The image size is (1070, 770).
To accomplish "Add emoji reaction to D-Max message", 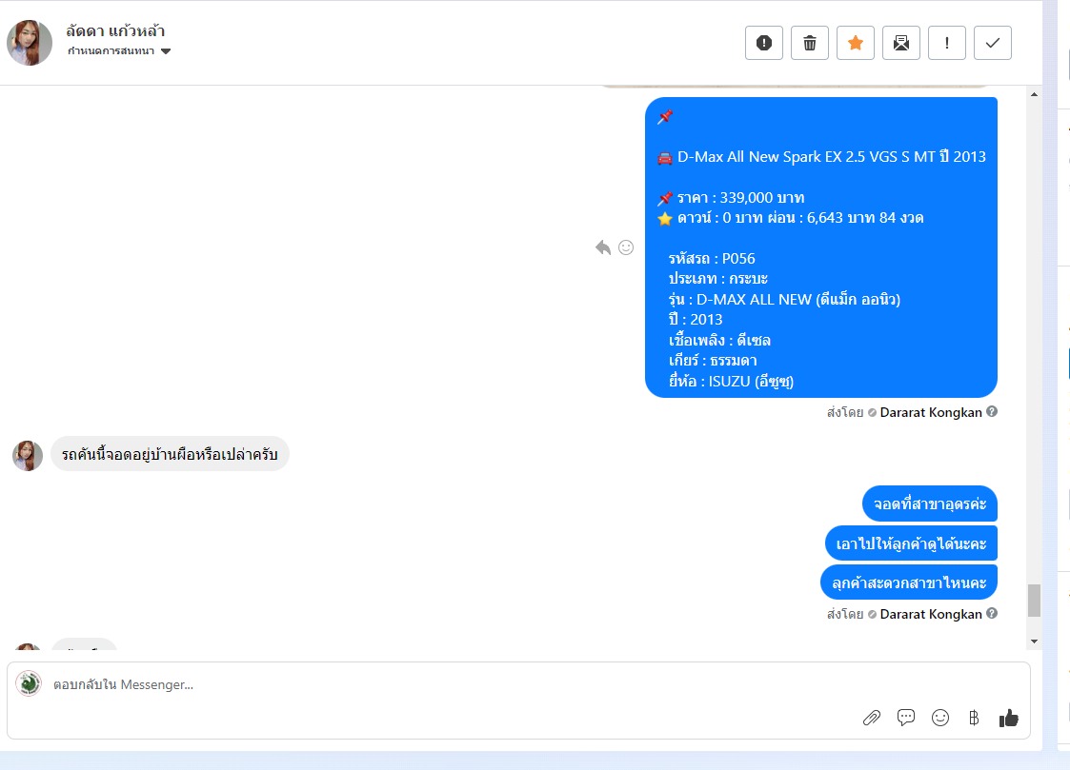I will 626,247.
